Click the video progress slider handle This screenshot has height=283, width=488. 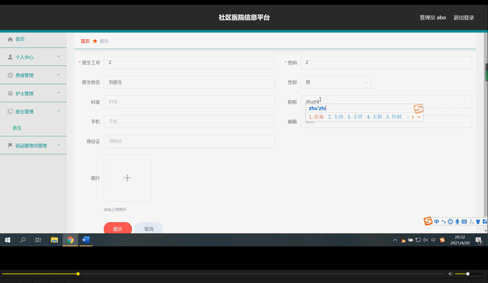[x=78, y=274]
